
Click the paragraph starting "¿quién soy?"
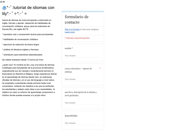(x=29, y=80)
